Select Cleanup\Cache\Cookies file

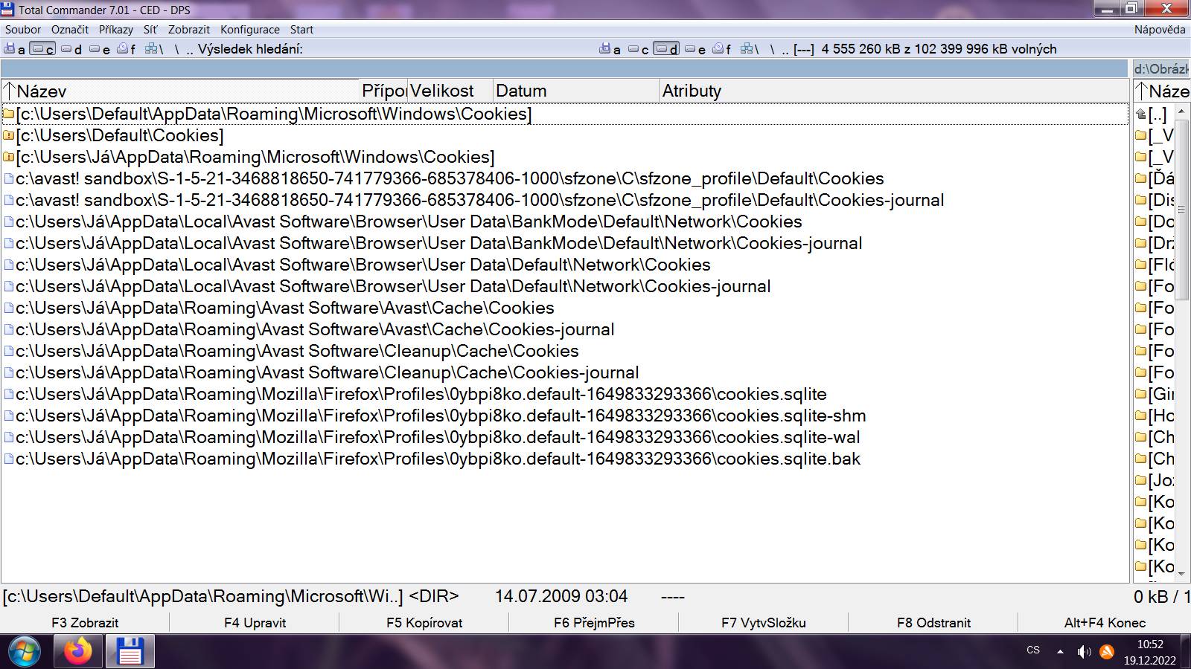[x=565, y=351]
